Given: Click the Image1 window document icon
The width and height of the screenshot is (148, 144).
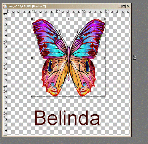Looking at the screenshot, I should [x=5, y=6].
